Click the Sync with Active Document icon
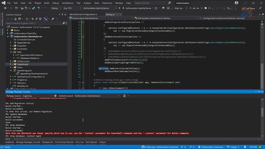This screenshot has width=265, height=149. pyautogui.click(x=33, y=19)
